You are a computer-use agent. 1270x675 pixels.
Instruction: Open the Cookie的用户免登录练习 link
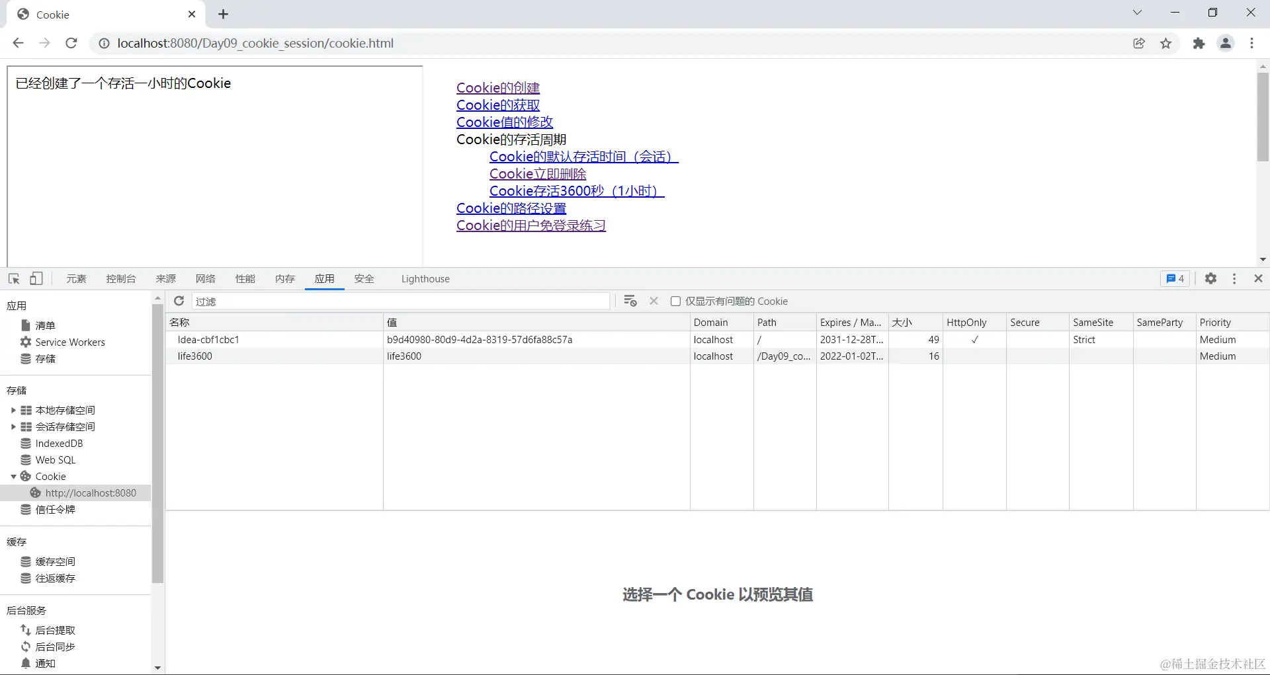click(x=531, y=225)
